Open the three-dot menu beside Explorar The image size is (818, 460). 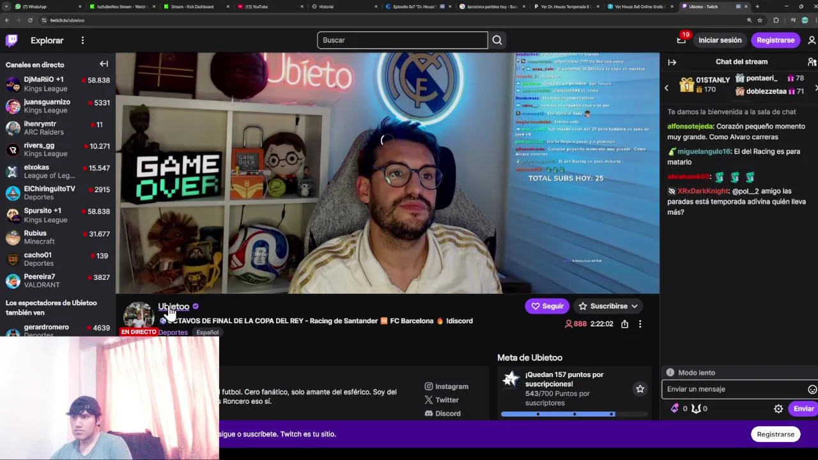pyautogui.click(x=82, y=40)
